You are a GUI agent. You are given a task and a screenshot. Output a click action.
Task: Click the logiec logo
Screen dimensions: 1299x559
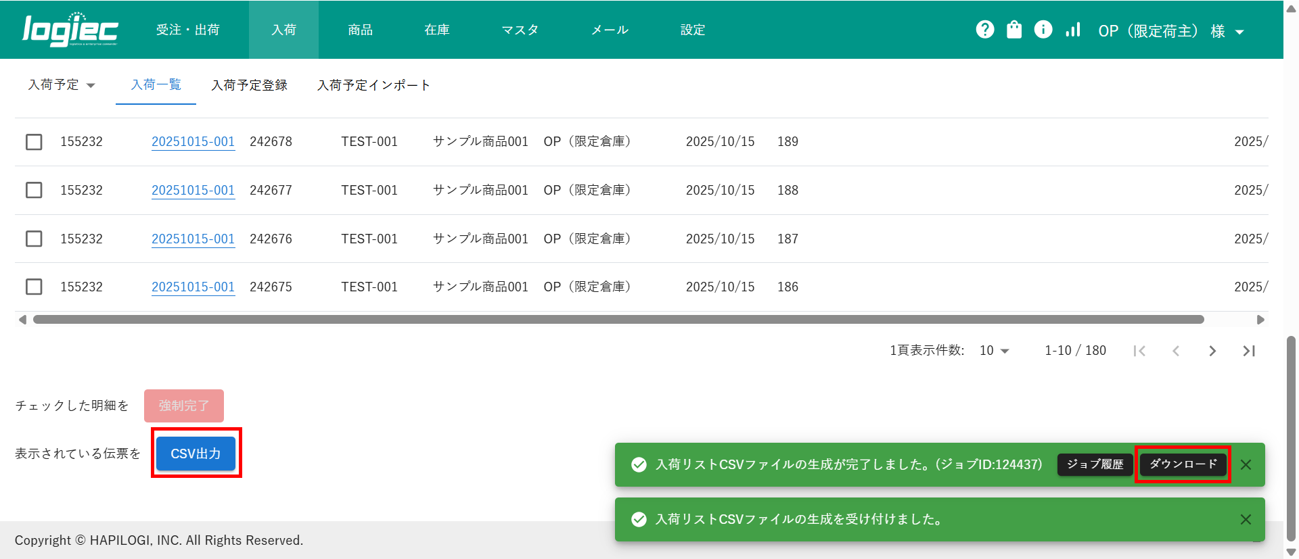point(70,30)
